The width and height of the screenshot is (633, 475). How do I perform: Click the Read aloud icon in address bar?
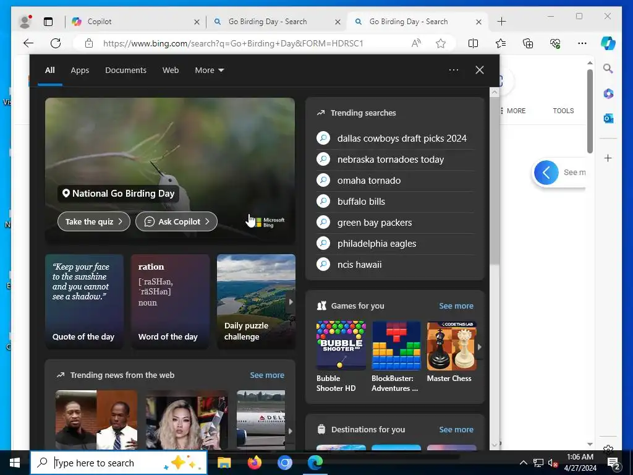[416, 43]
